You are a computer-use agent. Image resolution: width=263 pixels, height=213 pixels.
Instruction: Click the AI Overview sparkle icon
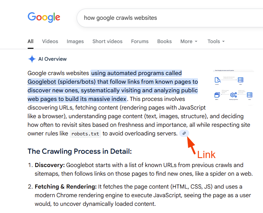point(32,59)
